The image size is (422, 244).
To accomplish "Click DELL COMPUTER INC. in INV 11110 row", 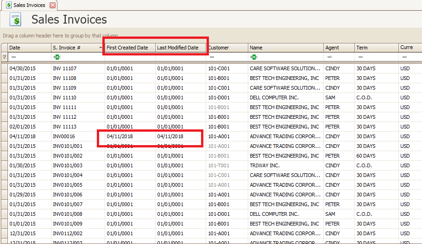I will tap(285, 98).
